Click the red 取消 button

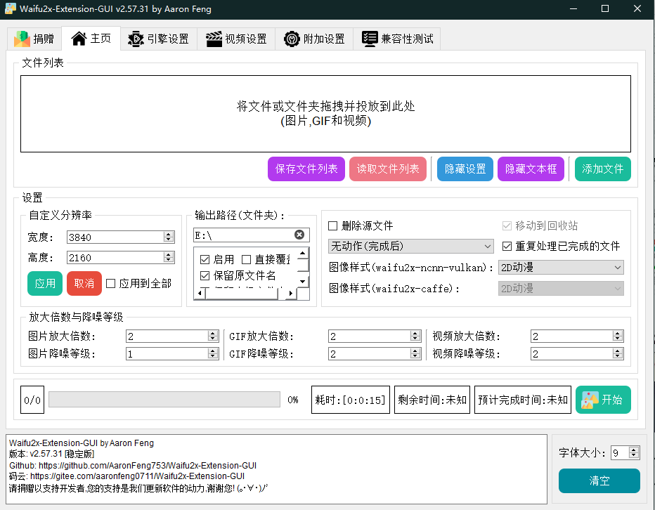[x=84, y=283]
